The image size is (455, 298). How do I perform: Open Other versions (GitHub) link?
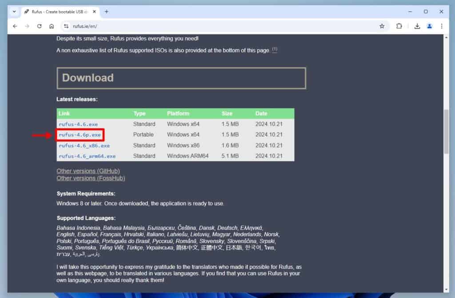(88, 171)
